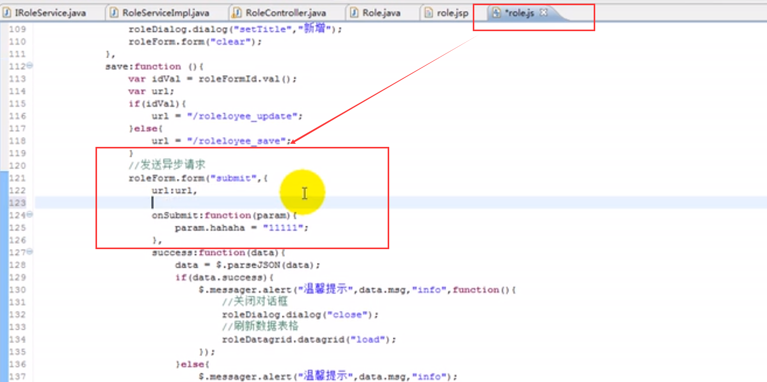Click the comment '//刷新数据表格'

click(260, 326)
